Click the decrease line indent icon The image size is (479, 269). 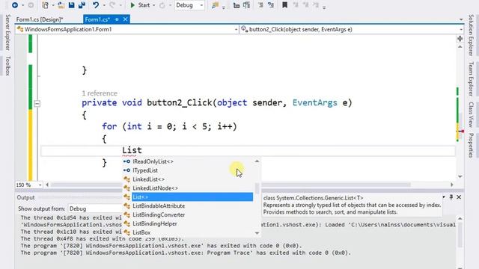pos(237,5)
